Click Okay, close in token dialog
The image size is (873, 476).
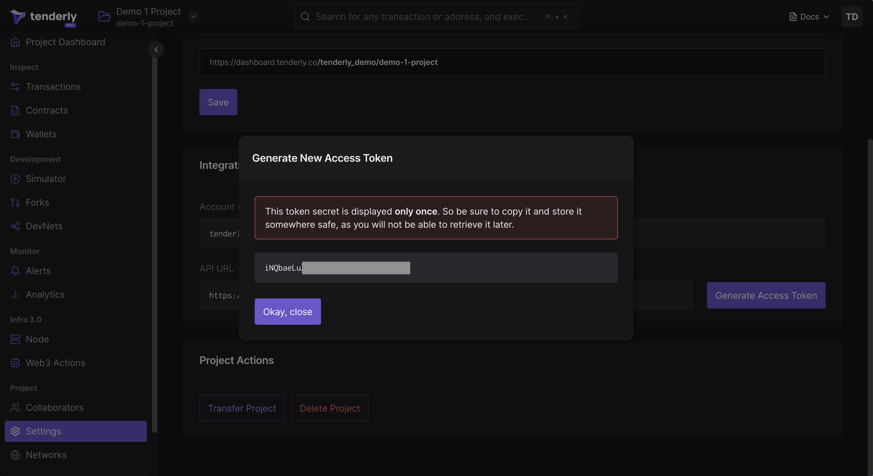pos(288,312)
